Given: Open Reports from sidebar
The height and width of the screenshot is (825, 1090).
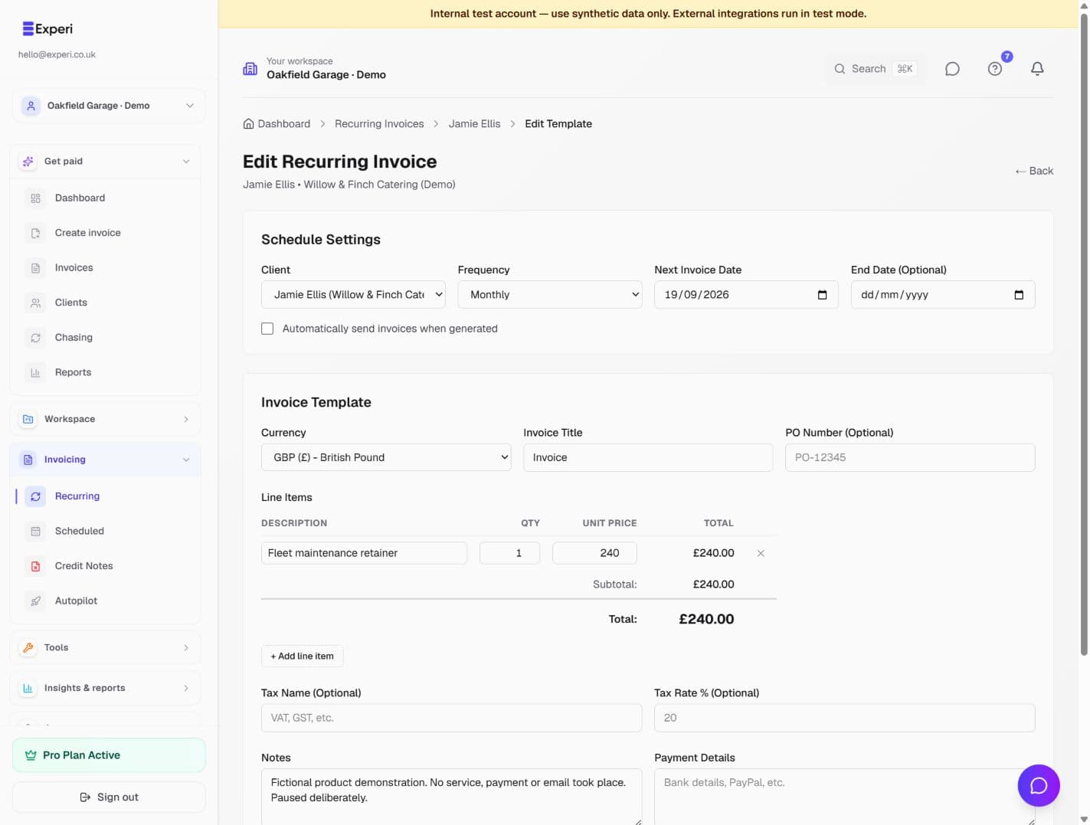Looking at the screenshot, I should 105,372.
